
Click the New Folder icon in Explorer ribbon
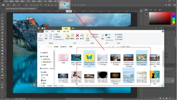pyautogui.click(x=87, y=36)
